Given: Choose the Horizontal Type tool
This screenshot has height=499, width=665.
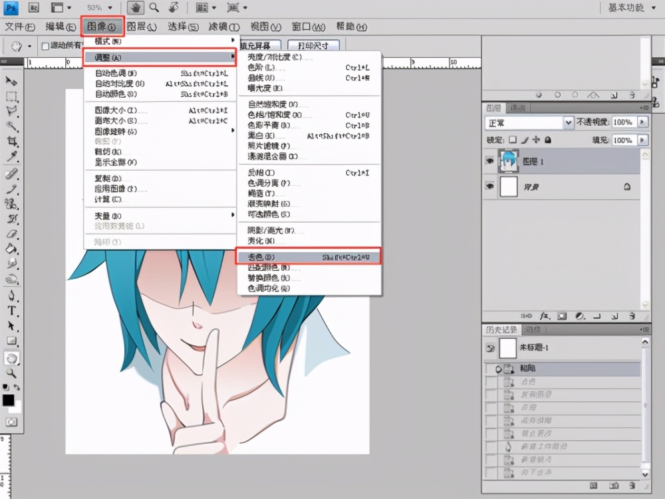Looking at the screenshot, I should [x=11, y=311].
